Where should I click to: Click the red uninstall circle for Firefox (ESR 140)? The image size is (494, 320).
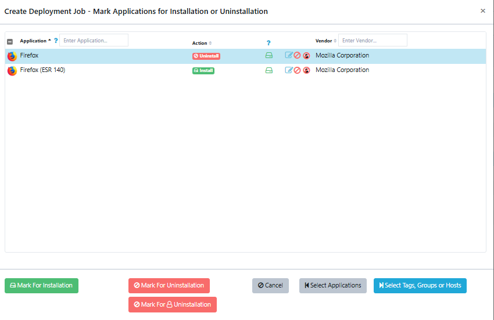tap(297, 70)
